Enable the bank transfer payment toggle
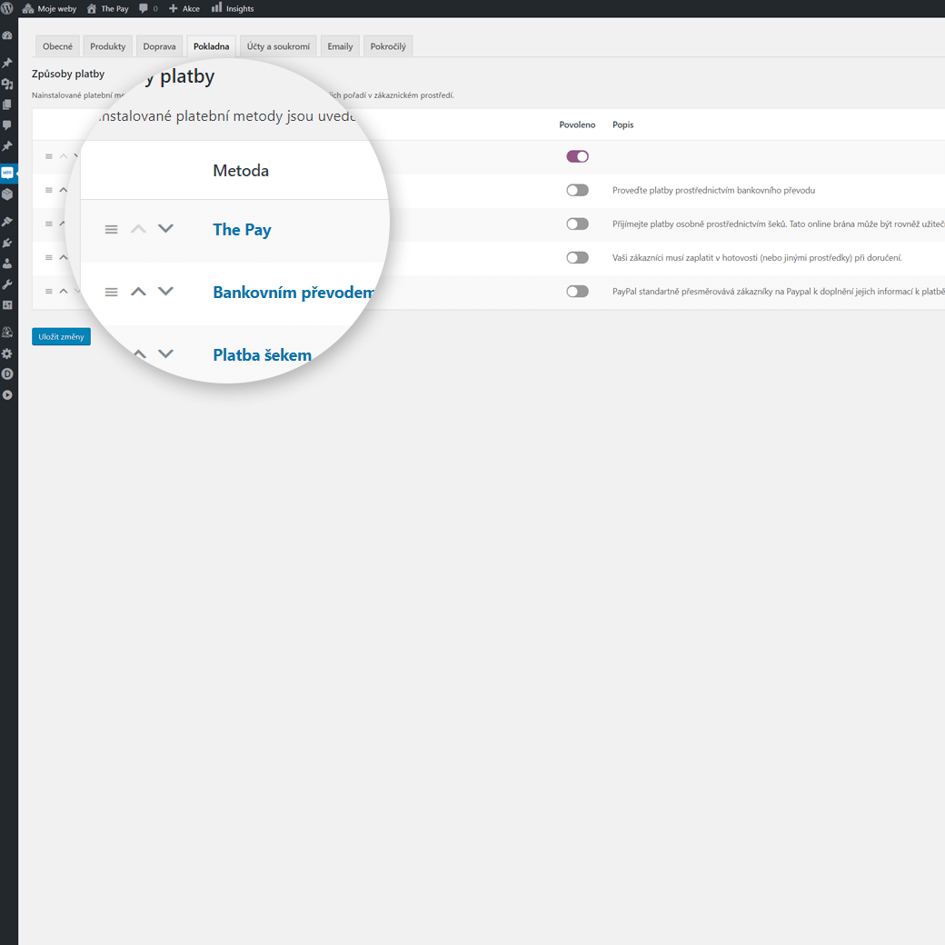The image size is (945, 945). (577, 190)
